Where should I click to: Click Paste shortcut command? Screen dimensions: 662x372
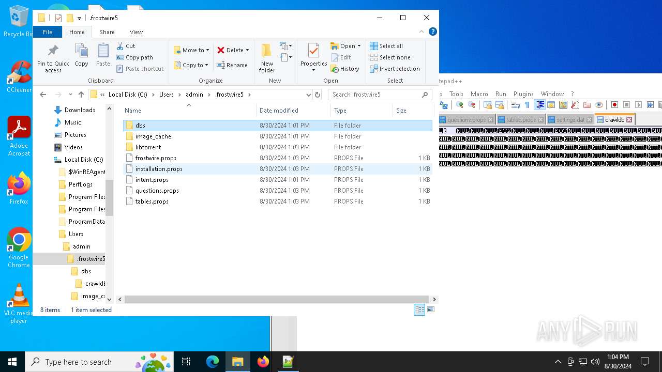[140, 69]
